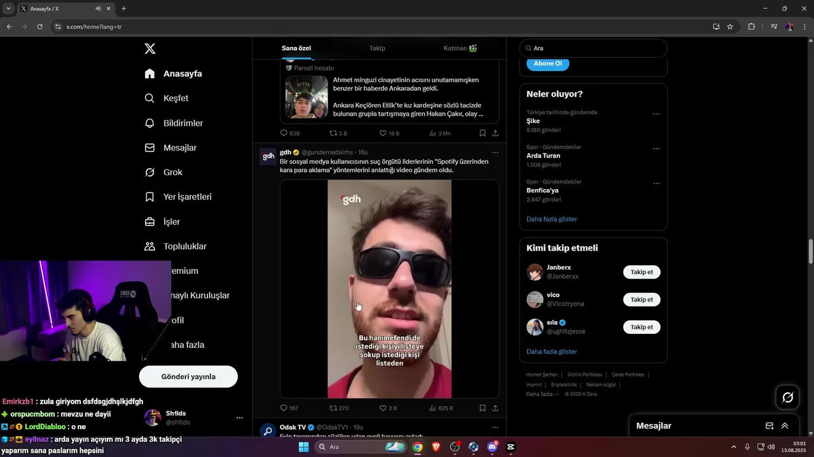814x457 pixels.
Task: Like the gdh post with 2 B likes
Action: click(383, 408)
